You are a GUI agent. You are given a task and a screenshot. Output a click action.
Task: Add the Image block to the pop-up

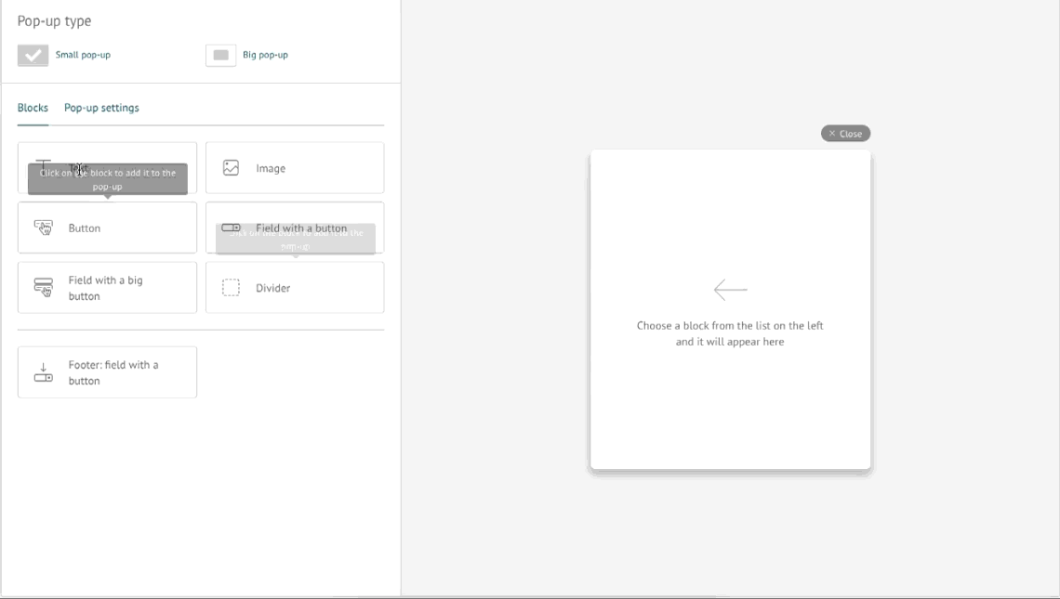(x=295, y=167)
